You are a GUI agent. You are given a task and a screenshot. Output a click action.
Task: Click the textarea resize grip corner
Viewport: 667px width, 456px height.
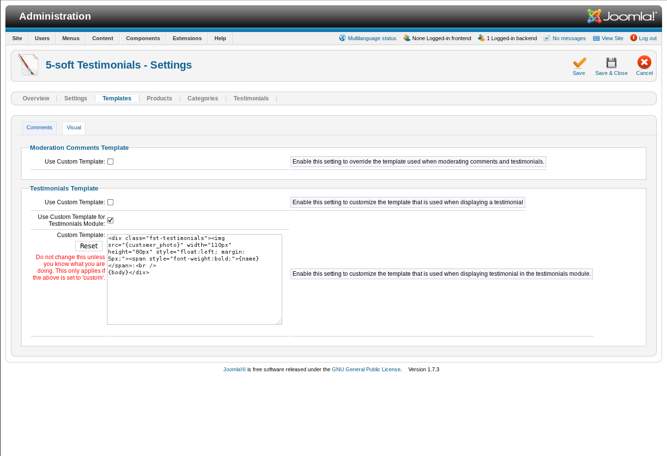tap(279, 321)
